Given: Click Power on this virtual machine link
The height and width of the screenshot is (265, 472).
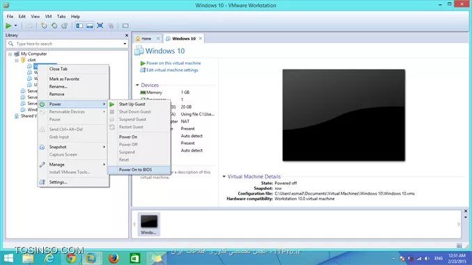Looking at the screenshot, I should [173, 63].
